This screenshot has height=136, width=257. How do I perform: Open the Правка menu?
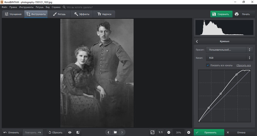13,7
